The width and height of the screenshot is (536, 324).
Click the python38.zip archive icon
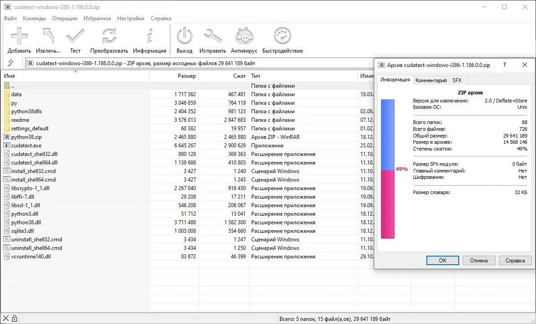click(x=7, y=137)
